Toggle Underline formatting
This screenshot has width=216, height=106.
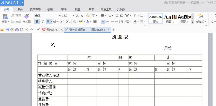click(48, 22)
